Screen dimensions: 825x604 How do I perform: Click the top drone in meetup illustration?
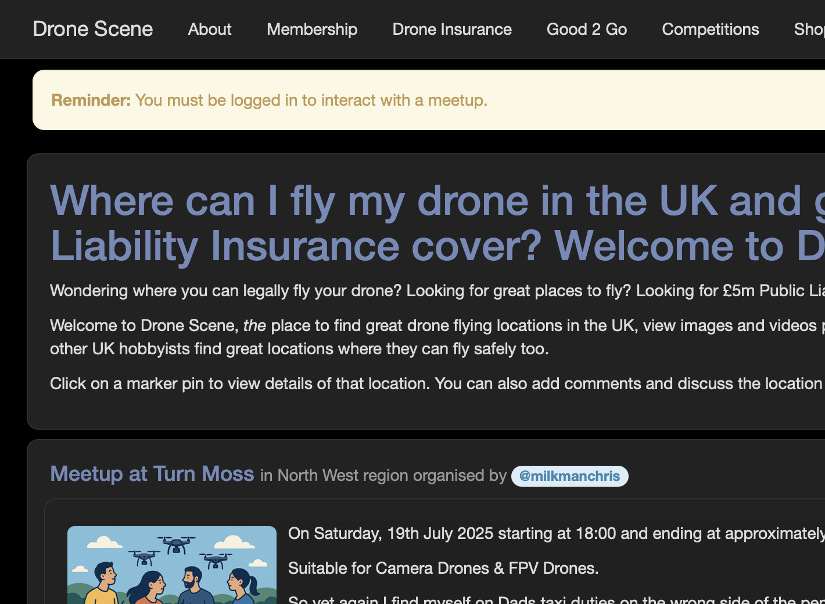177,544
